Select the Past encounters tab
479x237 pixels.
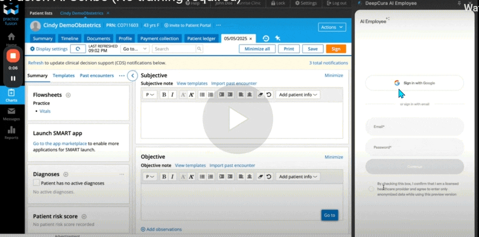97,76
